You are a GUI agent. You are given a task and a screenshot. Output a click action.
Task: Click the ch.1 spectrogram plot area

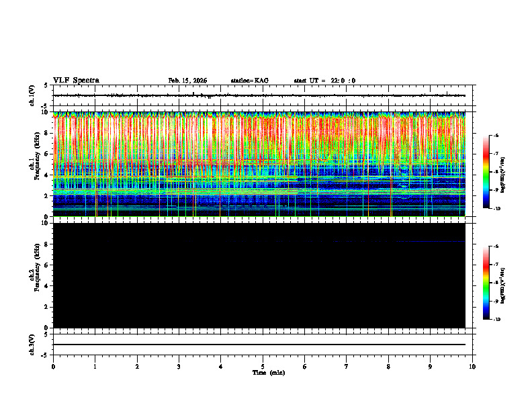[259, 164]
